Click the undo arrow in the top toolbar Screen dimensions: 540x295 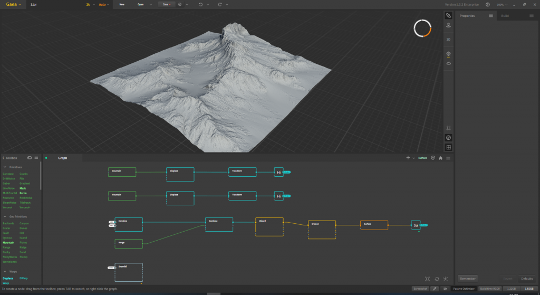(200, 4)
